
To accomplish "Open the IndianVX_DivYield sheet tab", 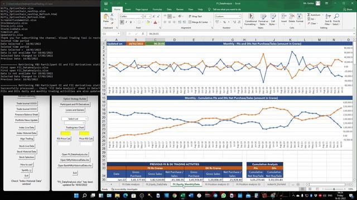I will tap(276, 184).
